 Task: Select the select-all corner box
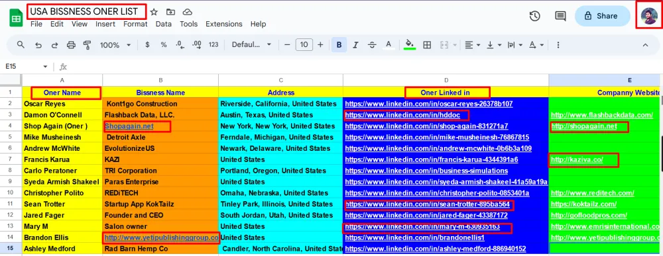click(11, 80)
